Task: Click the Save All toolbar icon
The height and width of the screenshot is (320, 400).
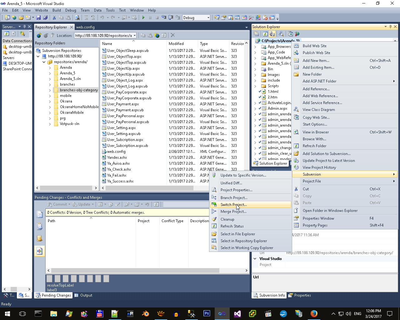Action: point(45,17)
